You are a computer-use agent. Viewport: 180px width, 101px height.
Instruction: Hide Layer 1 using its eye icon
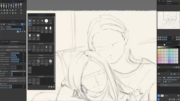tap(159, 85)
